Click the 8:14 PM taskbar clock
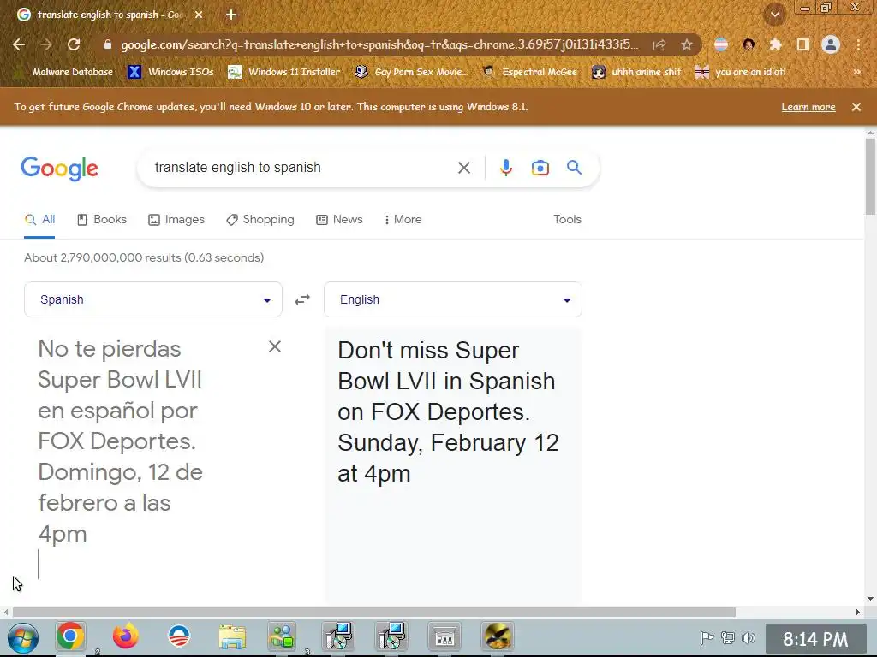This screenshot has width=877, height=657. click(815, 639)
